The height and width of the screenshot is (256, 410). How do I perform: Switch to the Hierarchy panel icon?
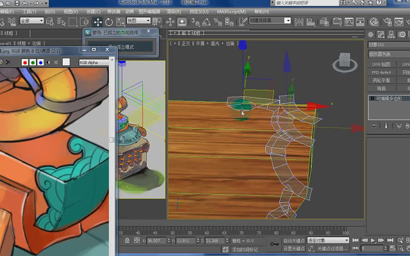[391, 35]
